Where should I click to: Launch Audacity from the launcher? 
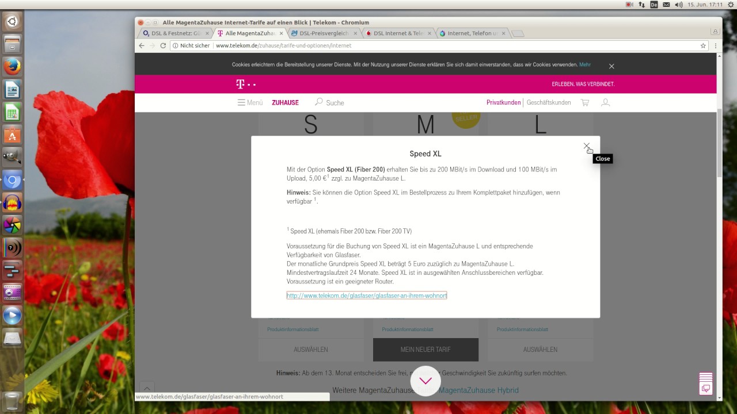click(12, 203)
